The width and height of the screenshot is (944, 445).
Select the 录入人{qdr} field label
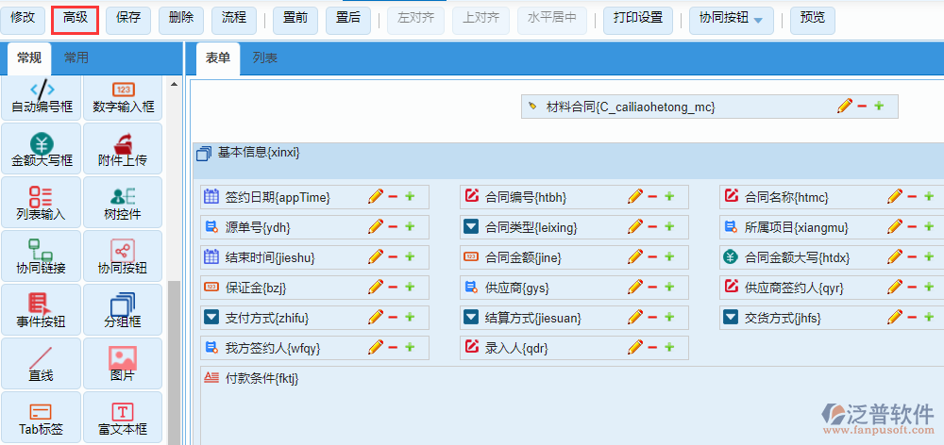tap(516, 348)
